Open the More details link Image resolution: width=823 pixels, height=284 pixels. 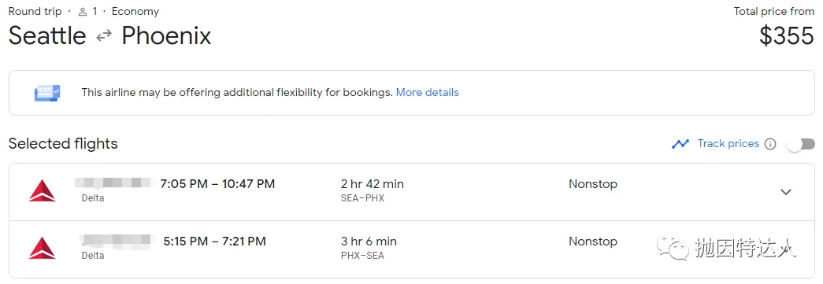click(x=427, y=93)
